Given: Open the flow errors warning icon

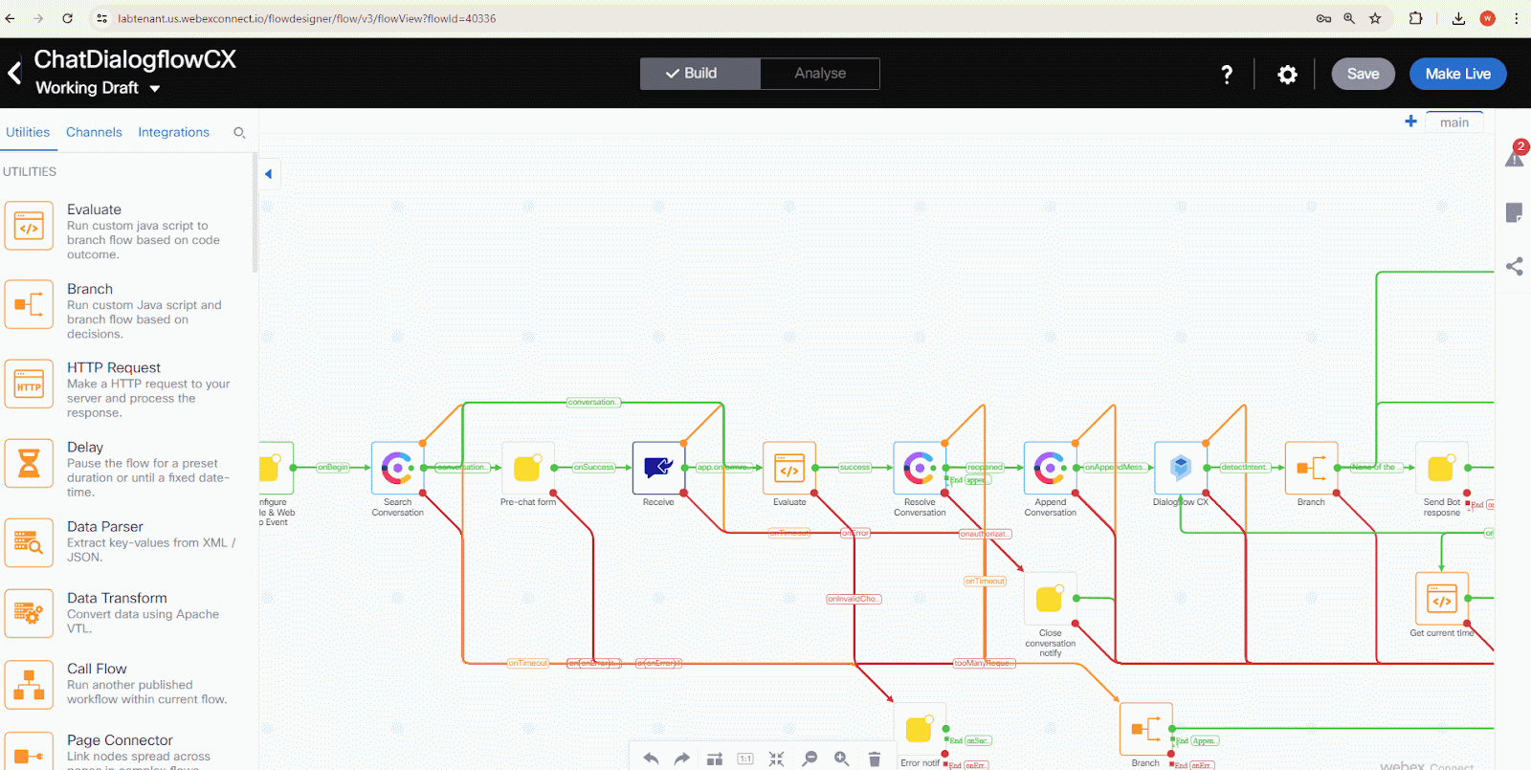Looking at the screenshot, I should (1515, 157).
